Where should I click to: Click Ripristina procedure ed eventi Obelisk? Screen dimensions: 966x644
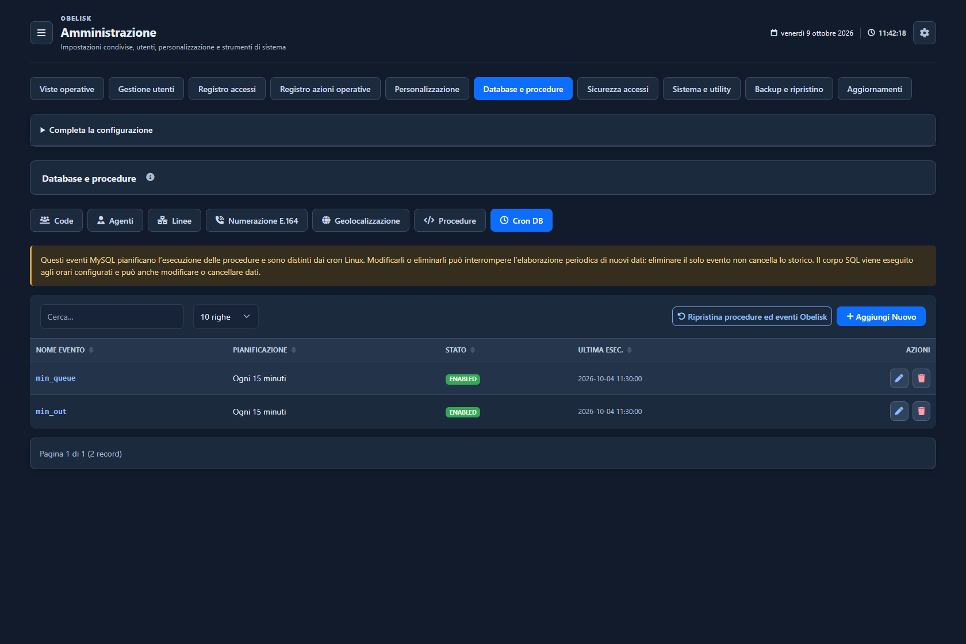click(x=752, y=316)
